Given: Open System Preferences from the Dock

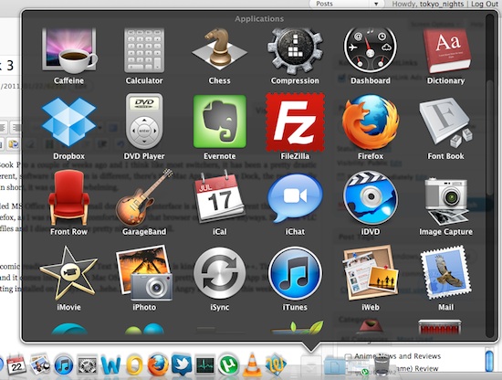Looking at the screenshot, I should 87,364.
